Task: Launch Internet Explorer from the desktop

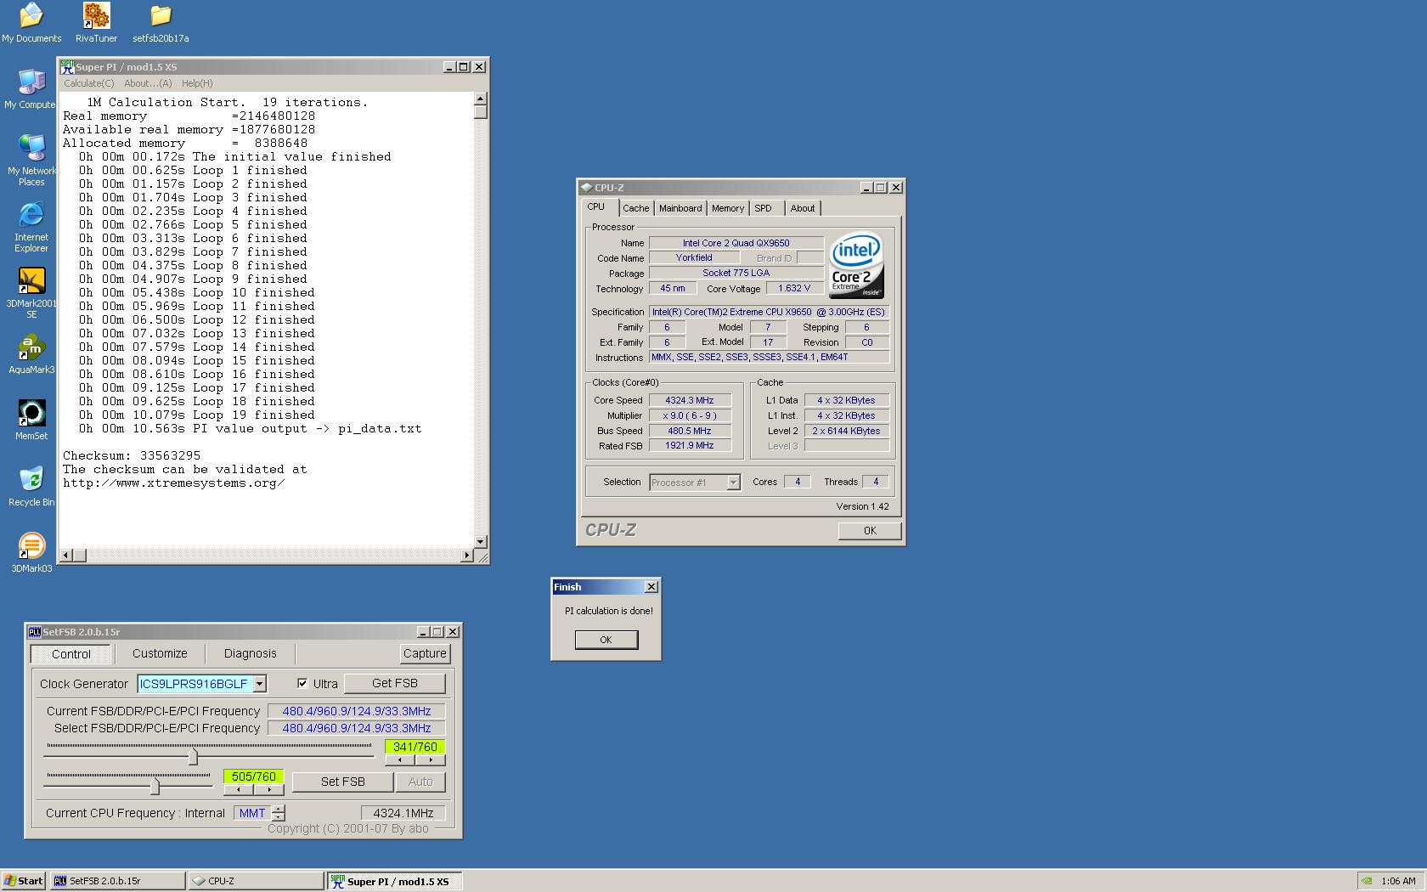Action: [x=31, y=227]
